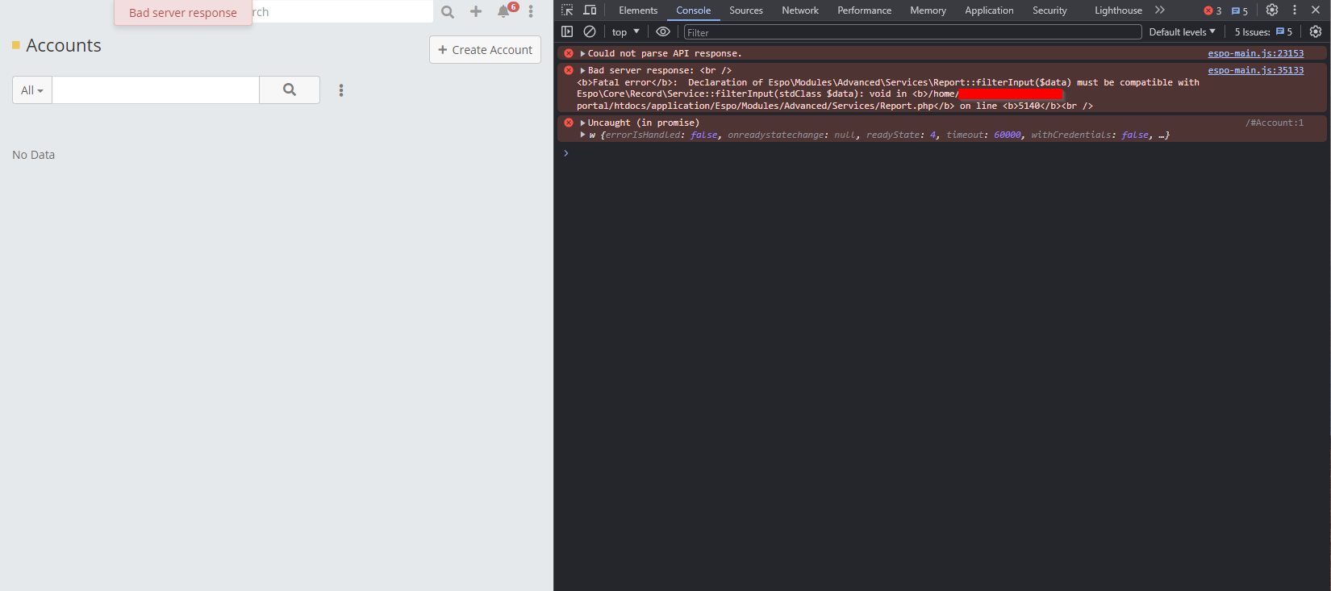
Task: Expand the Uncaught (in promise) error
Action: pos(582,123)
